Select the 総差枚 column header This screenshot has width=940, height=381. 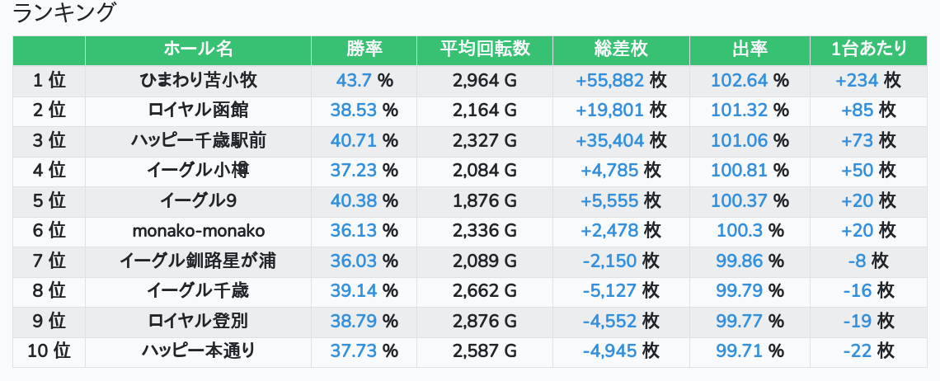pos(621,49)
